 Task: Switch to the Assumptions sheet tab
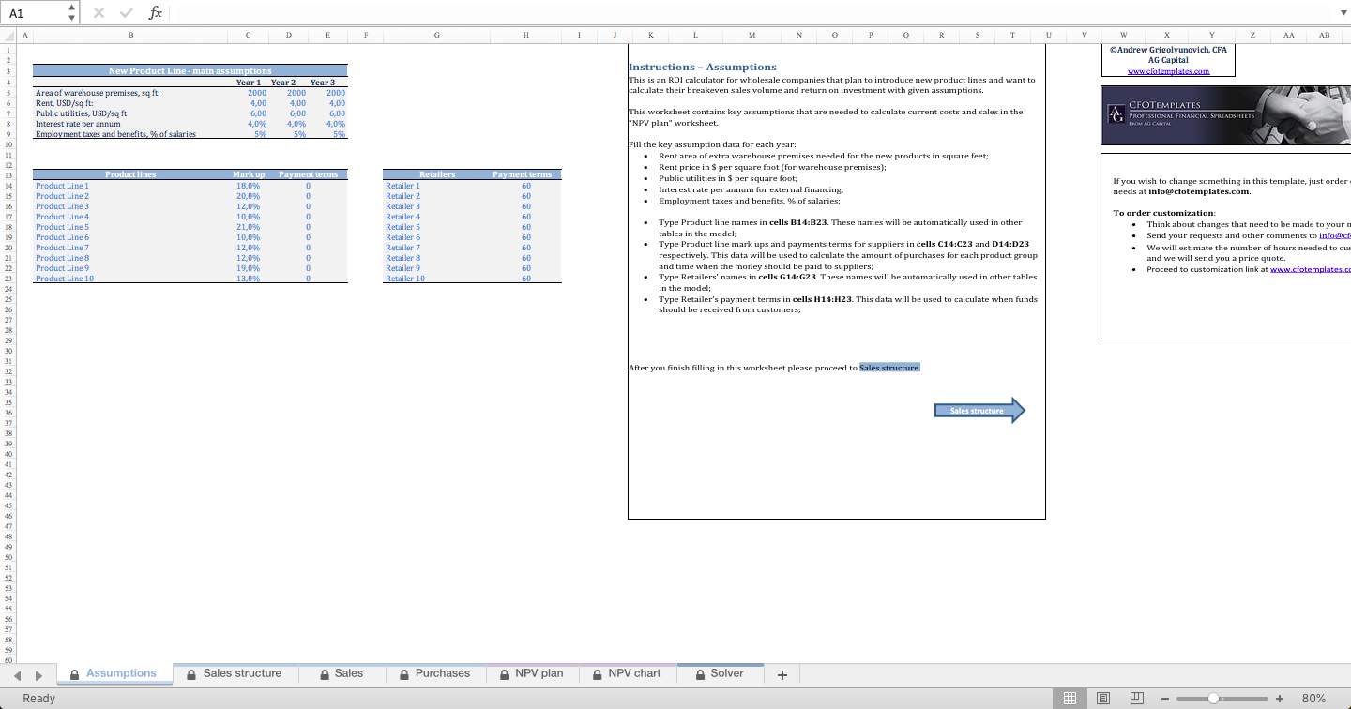pos(113,673)
